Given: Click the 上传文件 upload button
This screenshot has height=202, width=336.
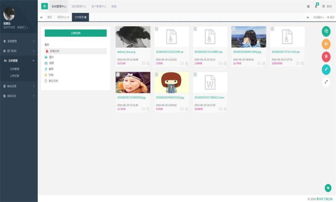Looking at the screenshot, I should tap(76, 33).
